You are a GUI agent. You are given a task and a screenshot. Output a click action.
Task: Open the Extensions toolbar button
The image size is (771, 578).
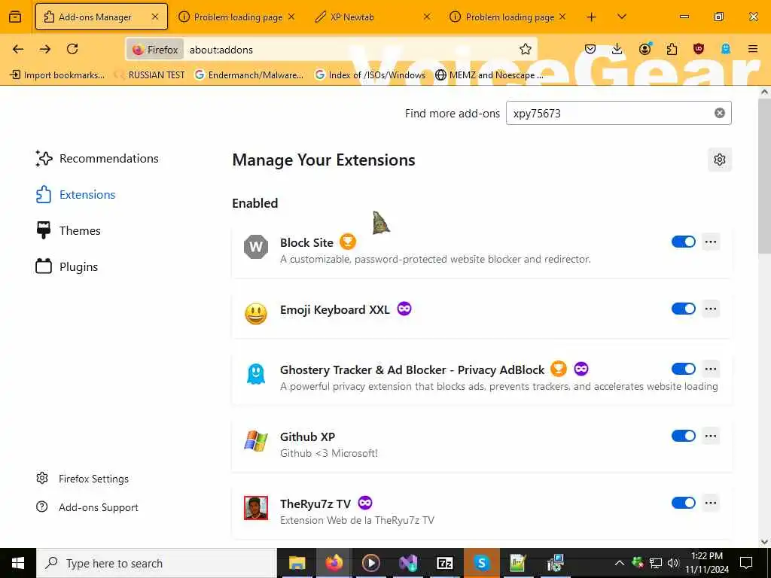[x=672, y=49]
